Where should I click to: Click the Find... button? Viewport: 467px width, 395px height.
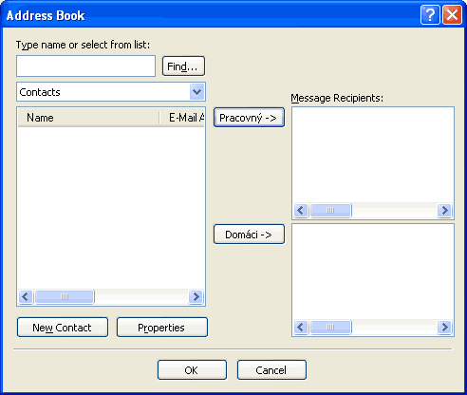tap(183, 66)
